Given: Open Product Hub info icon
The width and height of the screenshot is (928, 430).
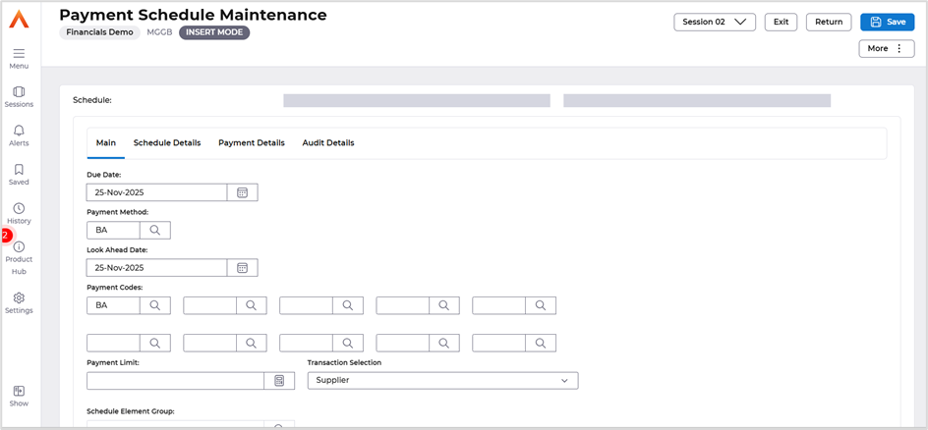Looking at the screenshot, I should (19, 247).
